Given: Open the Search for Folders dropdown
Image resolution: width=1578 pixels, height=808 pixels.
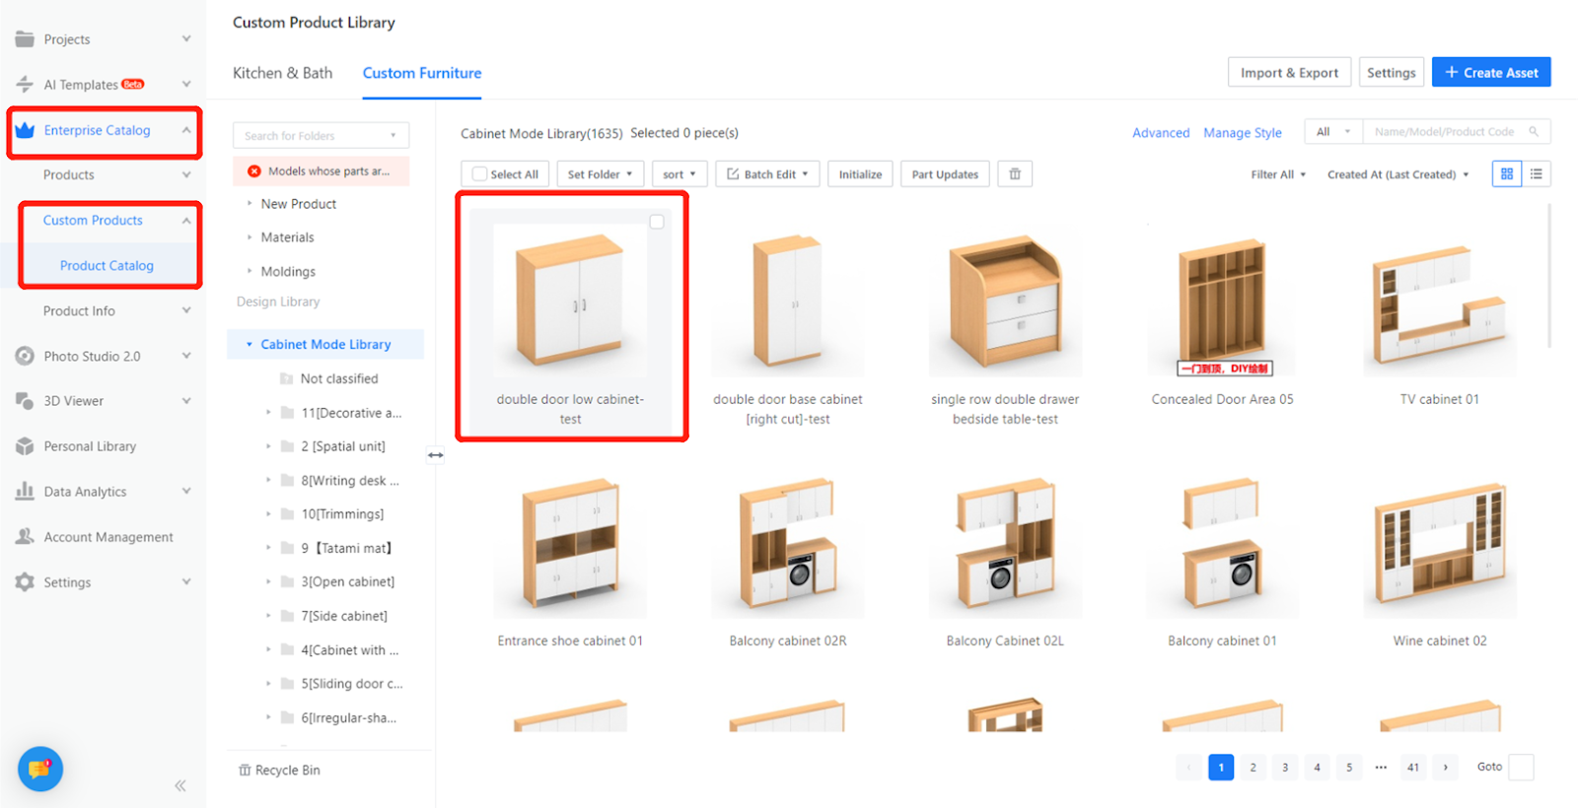Looking at the screenshot, I should (x=321, y=136).
